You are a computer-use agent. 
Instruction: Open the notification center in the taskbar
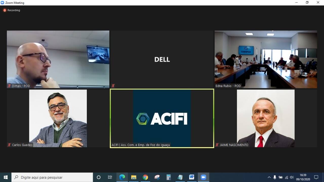point(316,177)
